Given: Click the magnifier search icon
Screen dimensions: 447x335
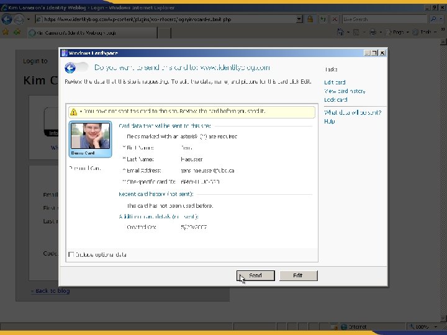Looking at the screenshot, I should pos(433,19).
